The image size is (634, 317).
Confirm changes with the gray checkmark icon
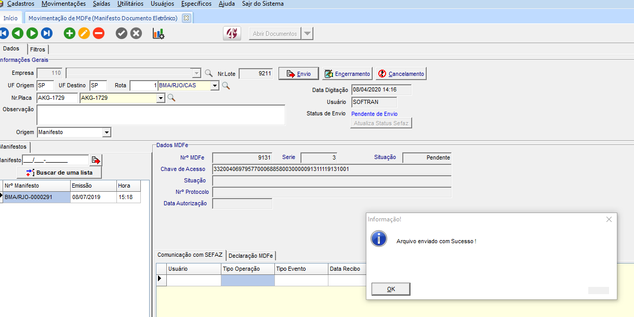tap(122, 33)
